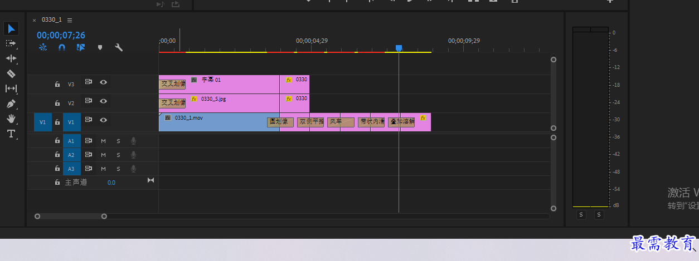Toggle sync lock for V3

[88, 82]
